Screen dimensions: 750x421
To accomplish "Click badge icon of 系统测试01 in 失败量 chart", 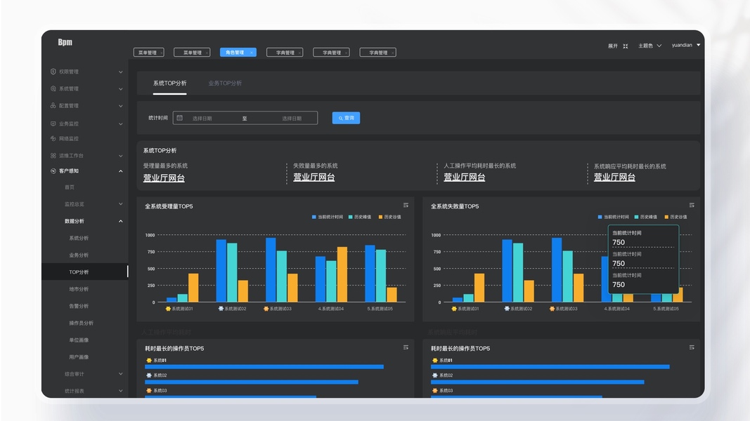I will (x=454, y=309).
